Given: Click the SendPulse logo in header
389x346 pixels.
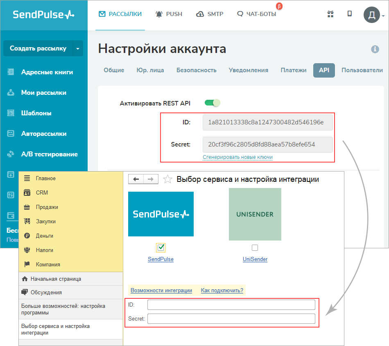Looking at the screenshot, I should [43, 15].
